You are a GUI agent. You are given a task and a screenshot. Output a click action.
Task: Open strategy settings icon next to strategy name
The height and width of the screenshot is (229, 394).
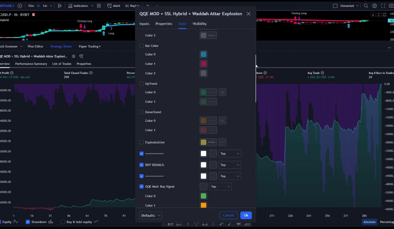(73, 56)
